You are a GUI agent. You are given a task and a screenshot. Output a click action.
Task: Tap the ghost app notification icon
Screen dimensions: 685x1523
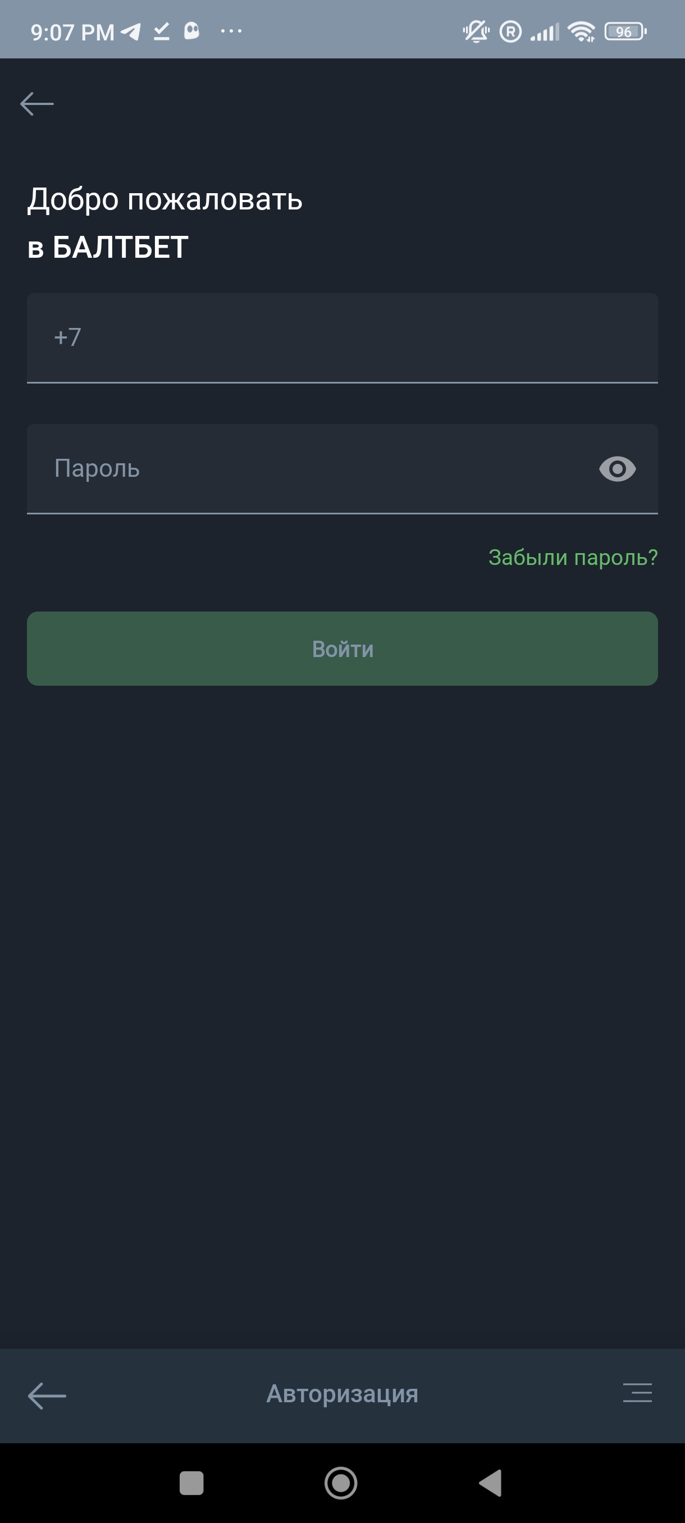(x=191, y=31)
